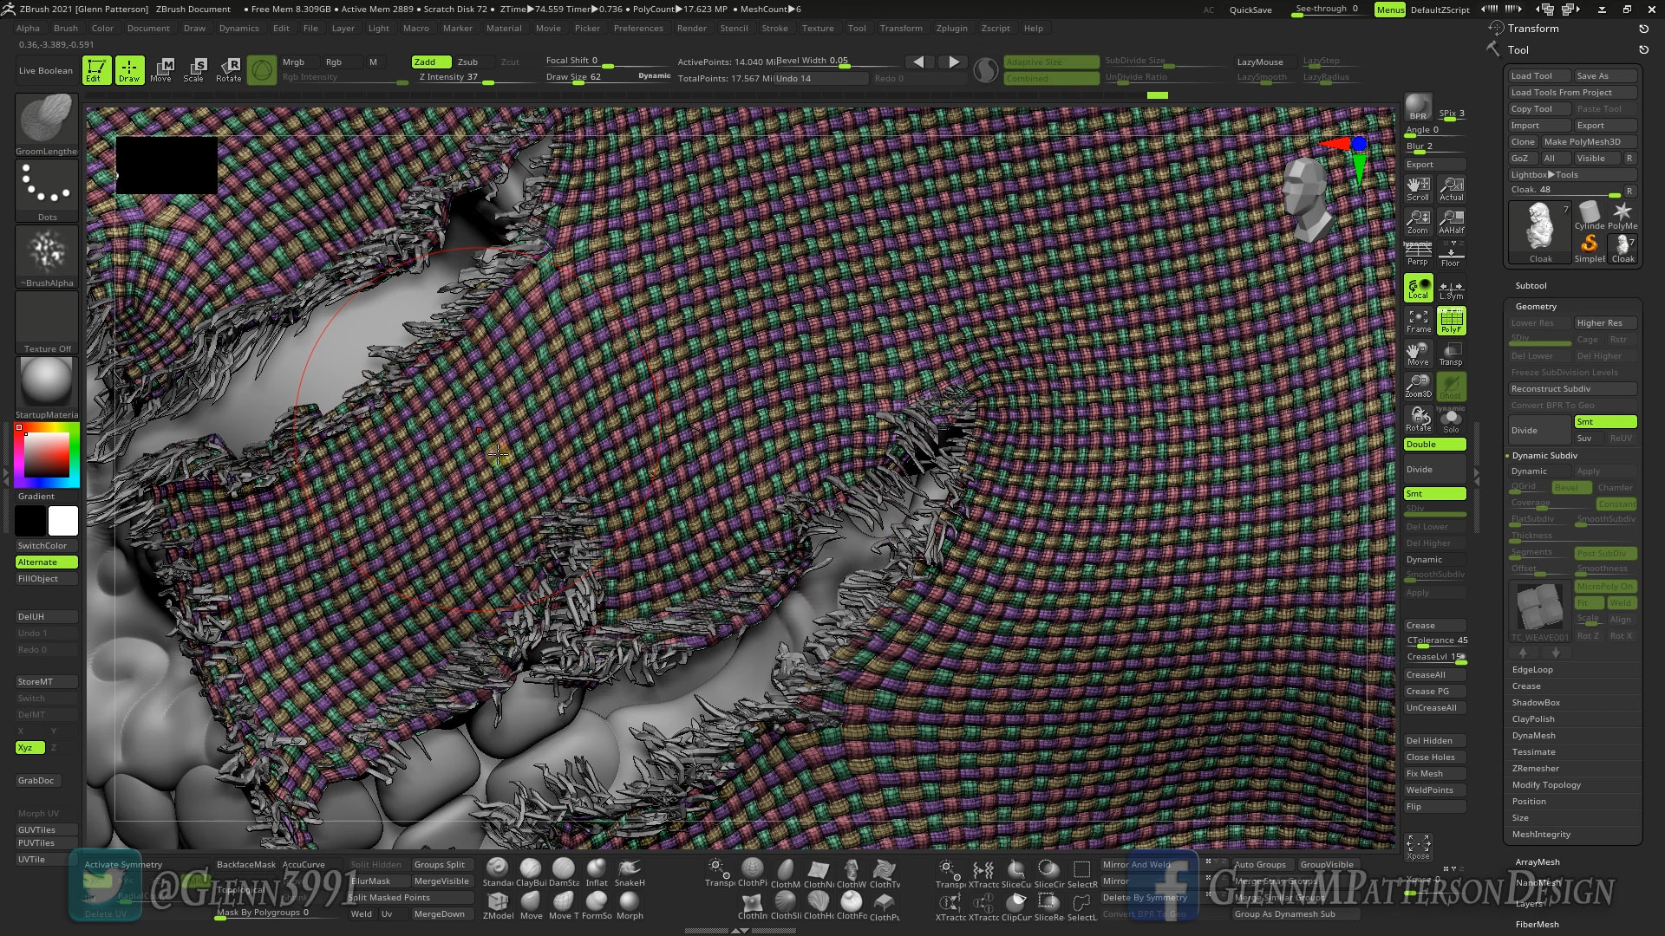The image size is (1665, 936).
Task: Click the Rotate gizmo icon
Action: coord(229,69)
